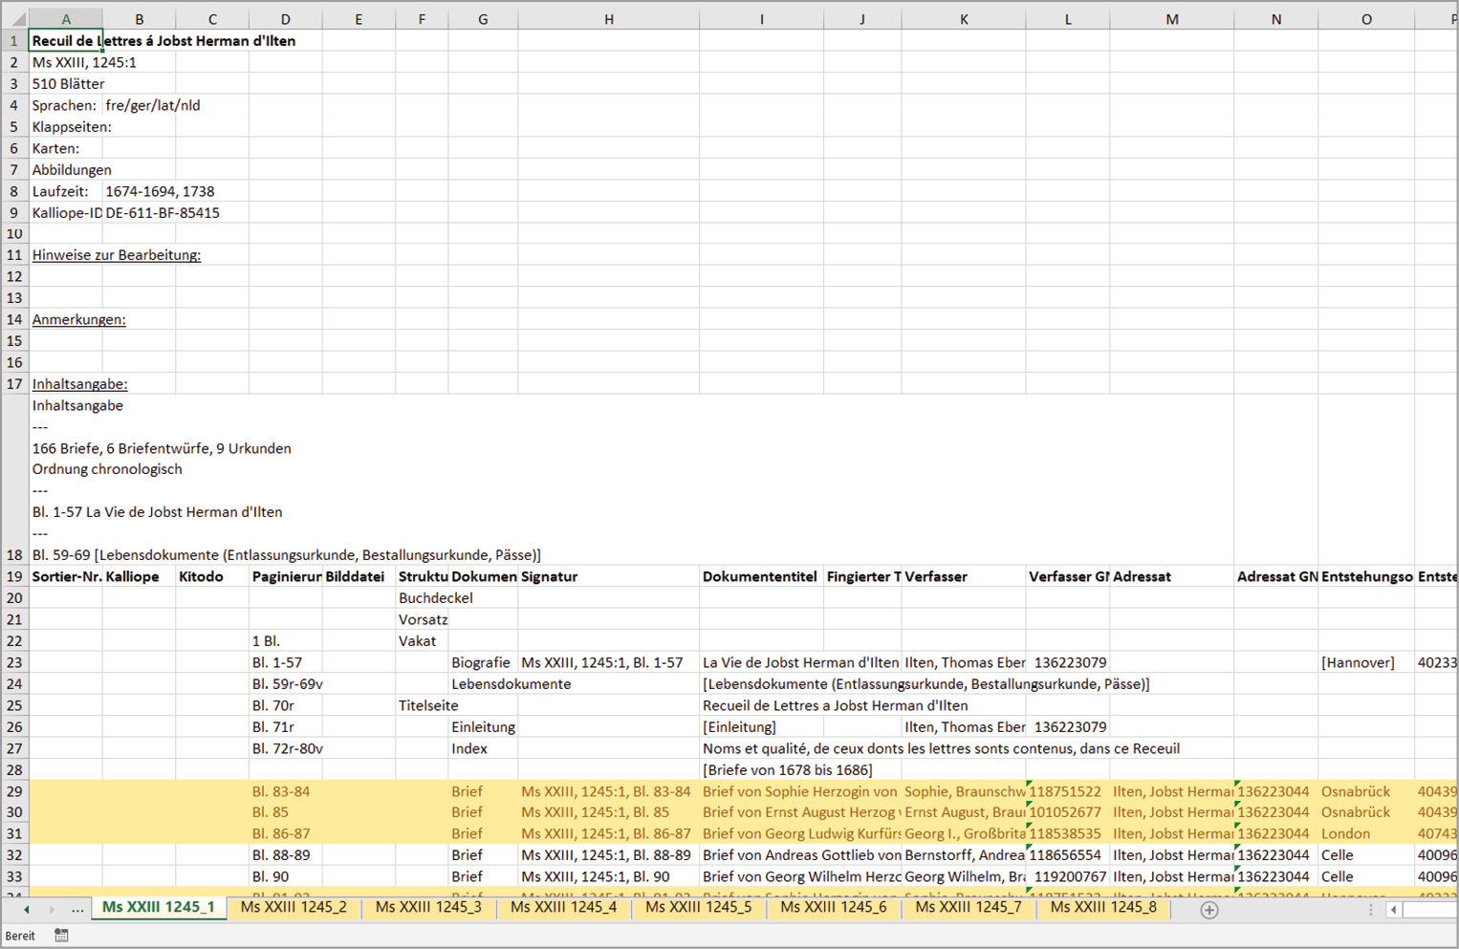Select cell 'London' in row 31

click(1366, 833)
